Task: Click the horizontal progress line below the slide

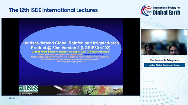Action: 78,98
